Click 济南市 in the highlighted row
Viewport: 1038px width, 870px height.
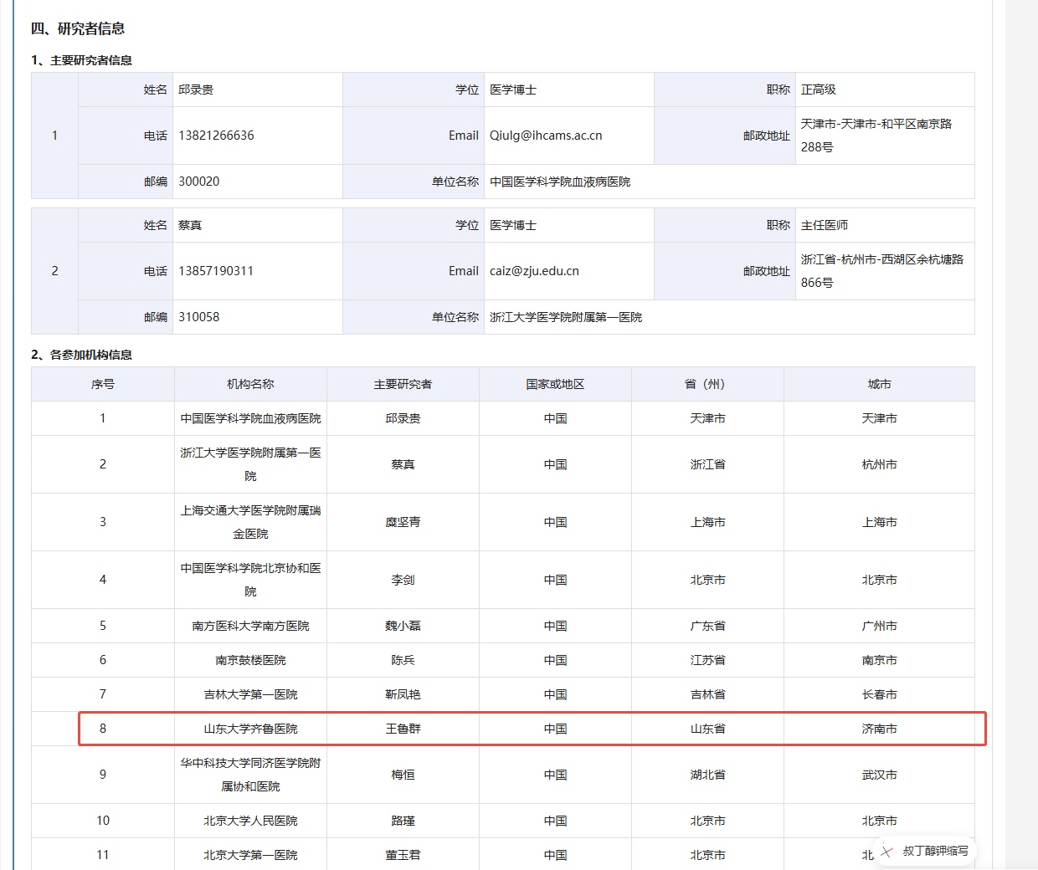[x=879, y=729]
